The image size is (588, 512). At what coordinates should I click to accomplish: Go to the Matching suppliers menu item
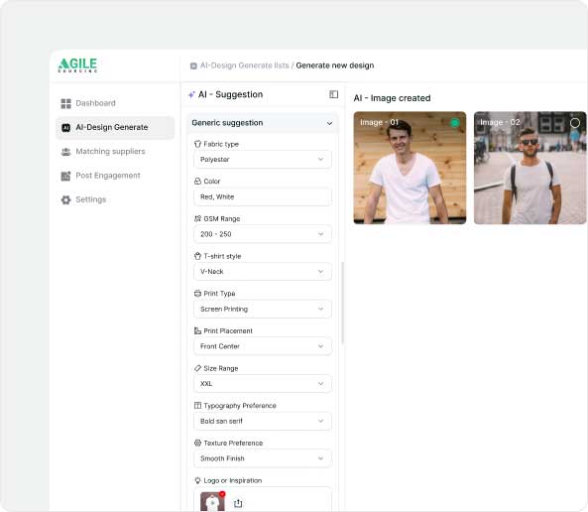point(110,151)
